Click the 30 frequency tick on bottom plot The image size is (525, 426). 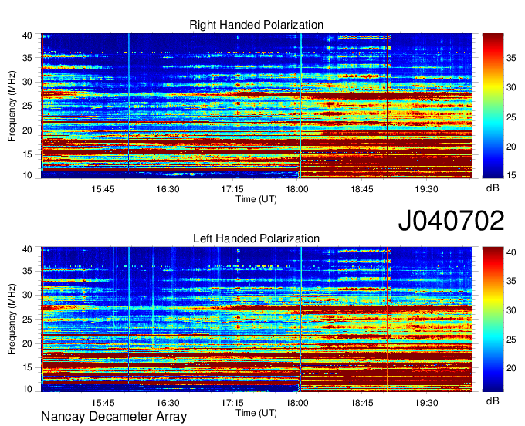pyautogui.click(x=27, y=295)
